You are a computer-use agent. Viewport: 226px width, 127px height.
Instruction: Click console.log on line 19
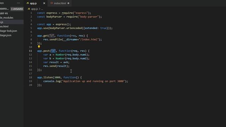52,81
